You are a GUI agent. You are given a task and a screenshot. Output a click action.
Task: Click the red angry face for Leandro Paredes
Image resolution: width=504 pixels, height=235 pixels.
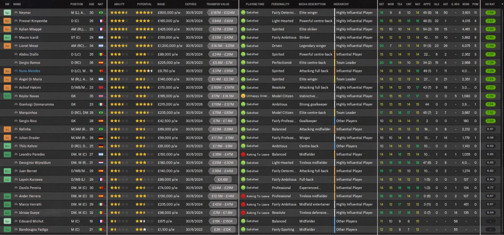tap(243, 154)
